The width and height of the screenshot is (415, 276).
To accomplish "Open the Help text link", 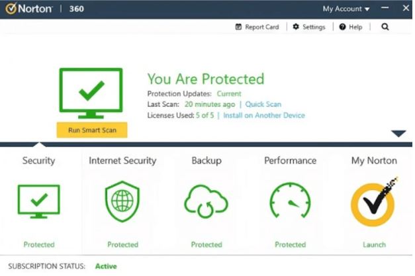I will click(355, 27).
